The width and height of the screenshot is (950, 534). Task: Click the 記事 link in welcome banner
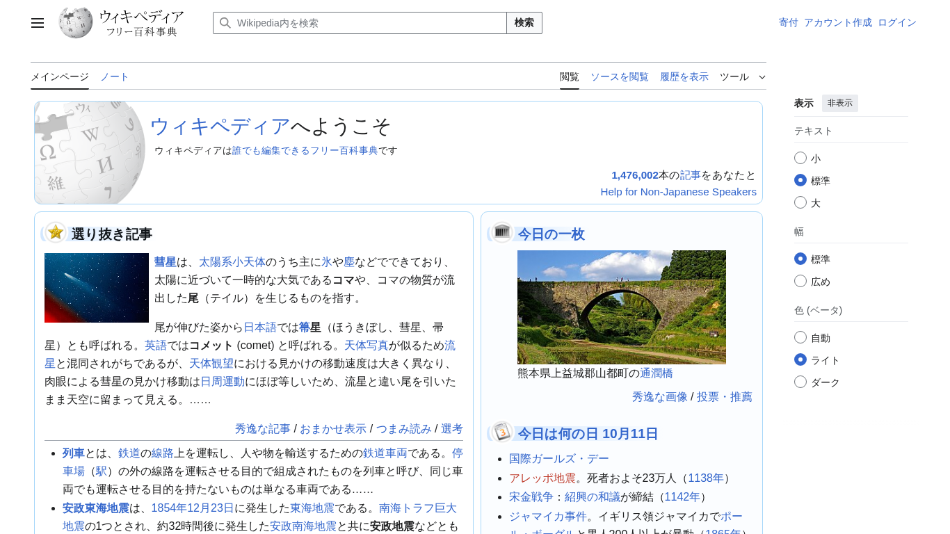point(691,175)
